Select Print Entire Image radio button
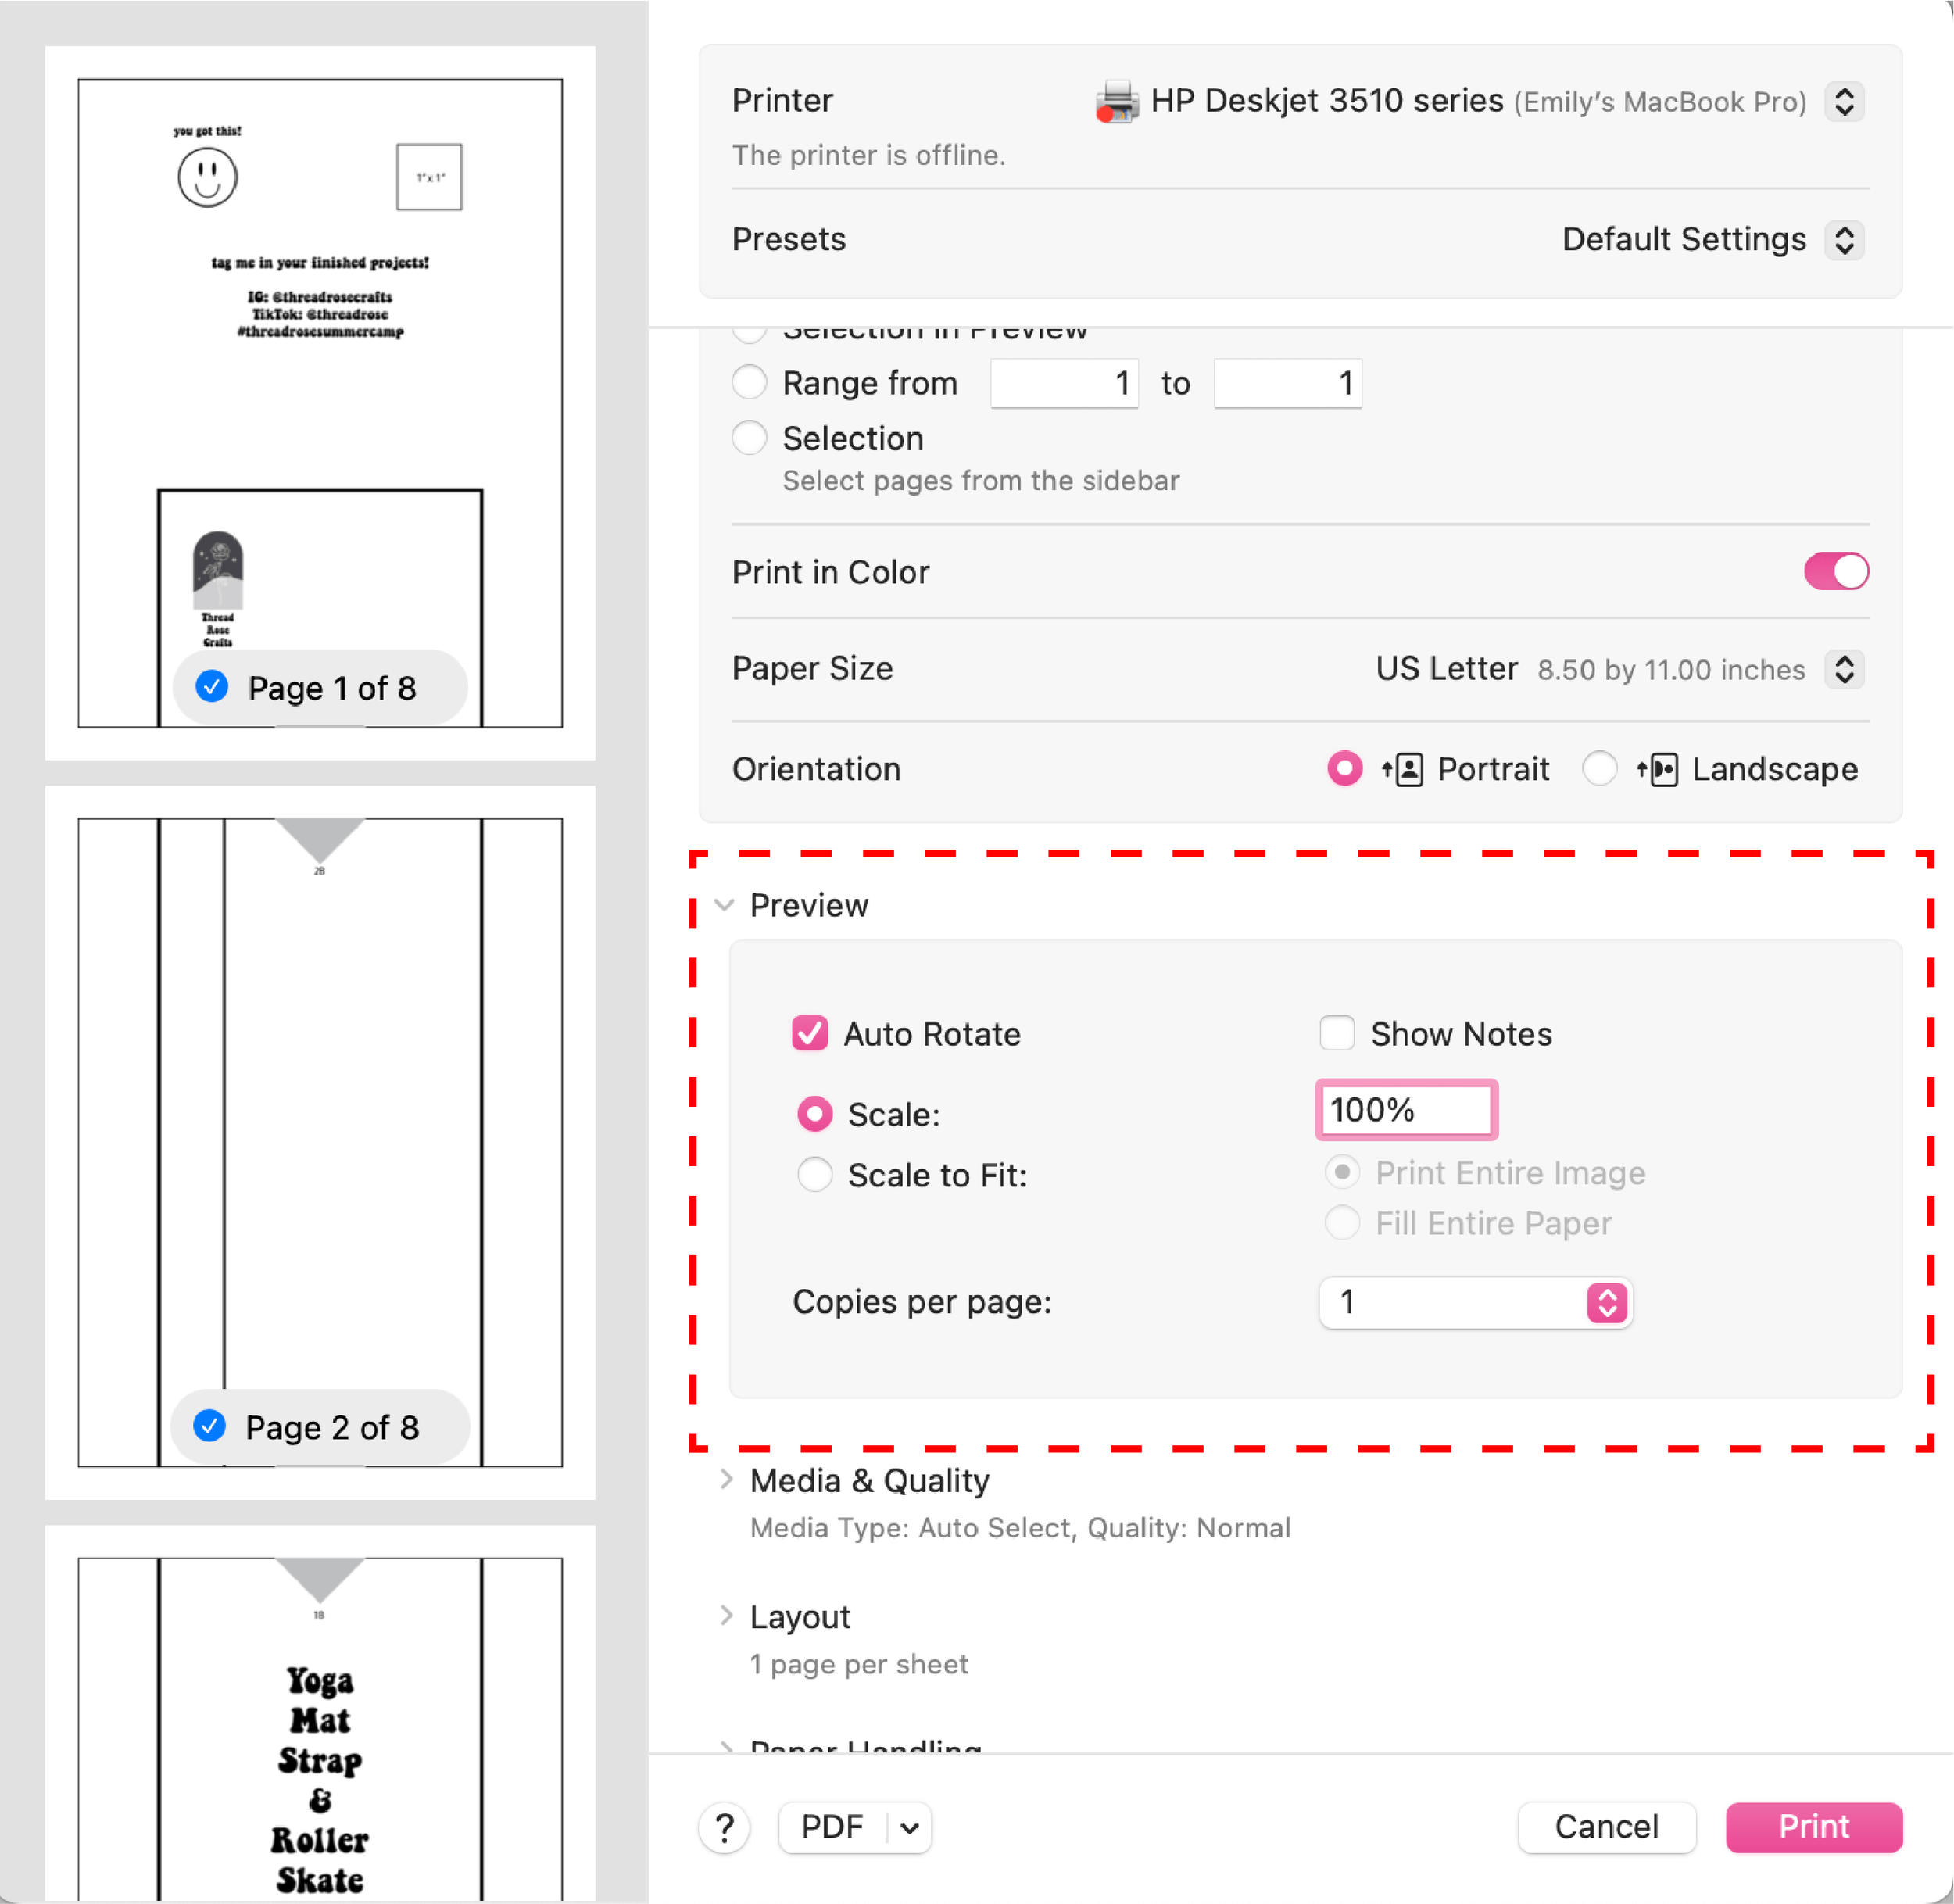The image size is (1954, 1904). click(1342, 1172)
